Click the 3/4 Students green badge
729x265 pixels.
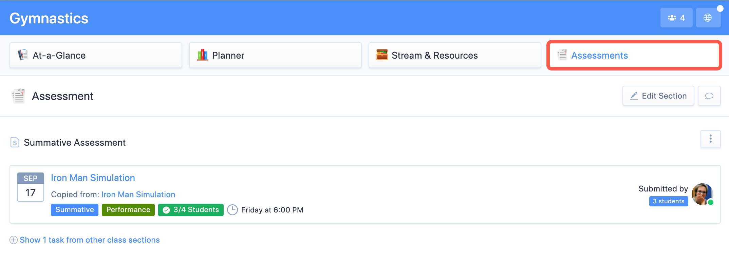coord(191,210)
